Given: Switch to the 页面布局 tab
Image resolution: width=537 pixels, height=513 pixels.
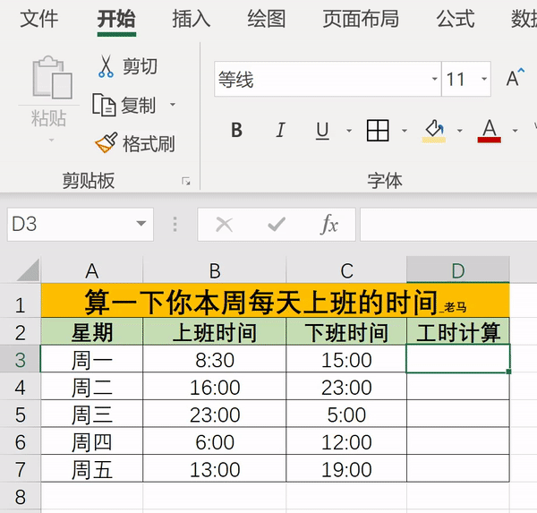Looking at the screenshot, I should (361, 19).
